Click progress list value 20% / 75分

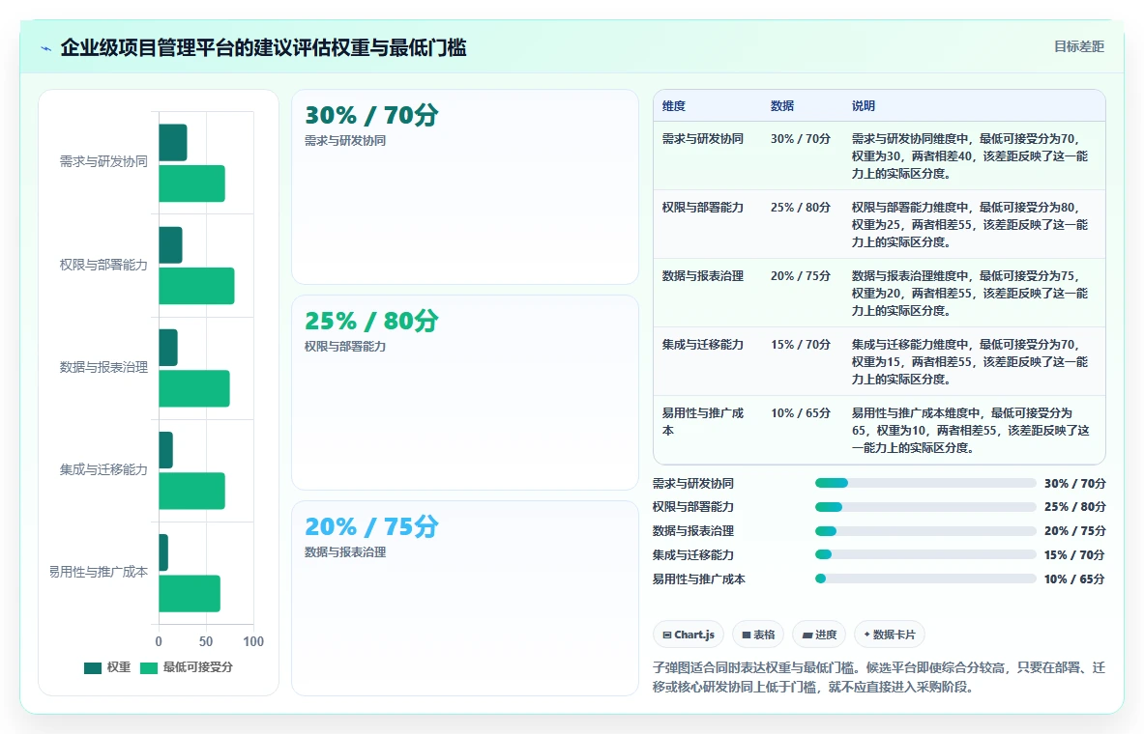click(1074, 531)
